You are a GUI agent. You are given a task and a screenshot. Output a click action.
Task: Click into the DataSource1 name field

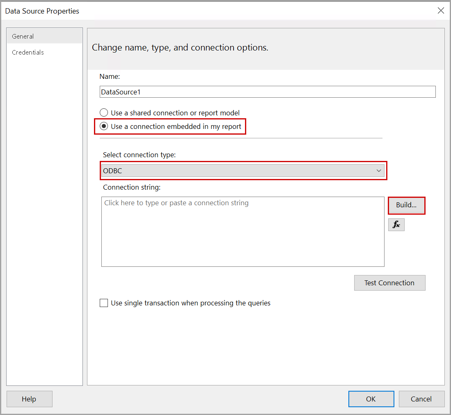tap(267, 92)
